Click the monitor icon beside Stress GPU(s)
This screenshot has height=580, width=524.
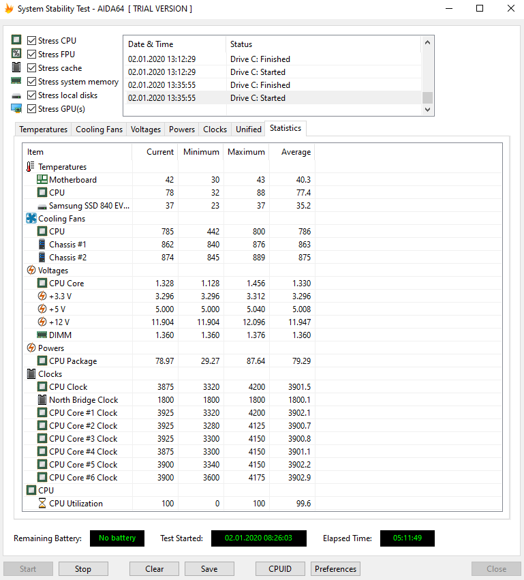pyautogui.click(x=16, y=108)
